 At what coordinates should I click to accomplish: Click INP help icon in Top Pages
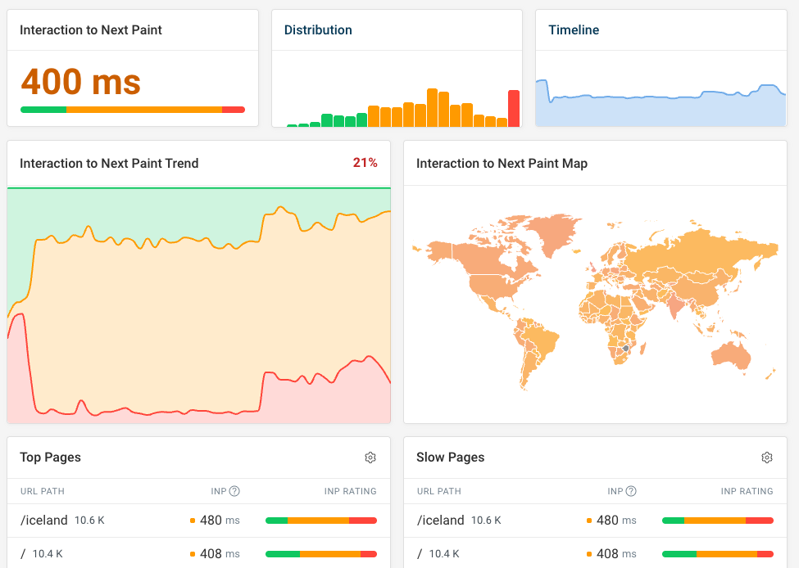(x=234, y=491)
